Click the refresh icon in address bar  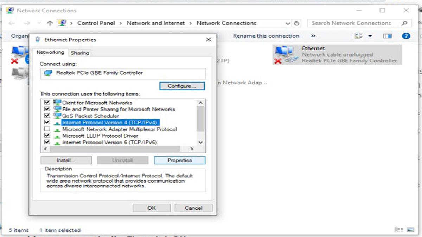(297, 23)
